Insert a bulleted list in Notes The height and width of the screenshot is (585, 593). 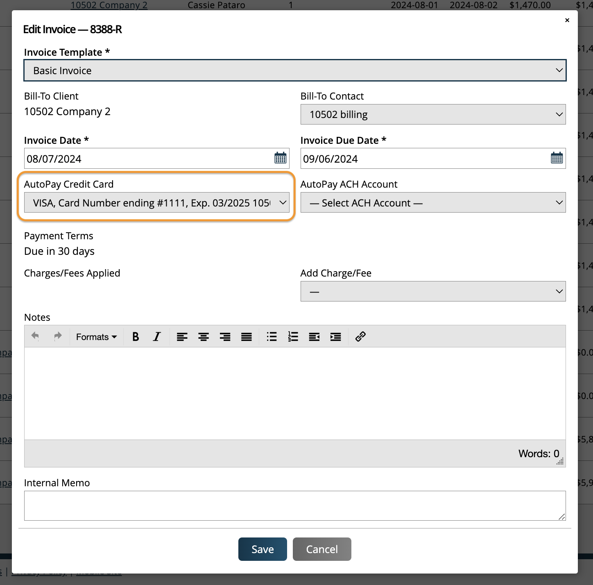pos(272,337)
